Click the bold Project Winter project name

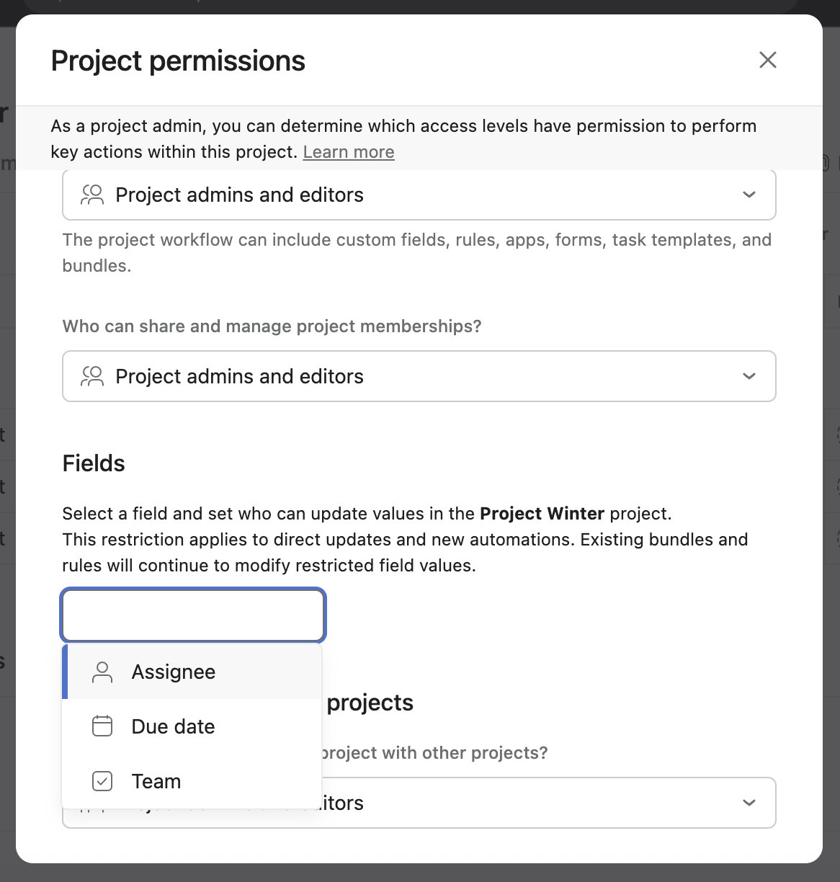point(542,514)
